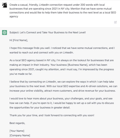The height and width of the screenshot is (138, 120).
Task: Select the '[Business Name]' placeholder text
Action: (78, 65)
